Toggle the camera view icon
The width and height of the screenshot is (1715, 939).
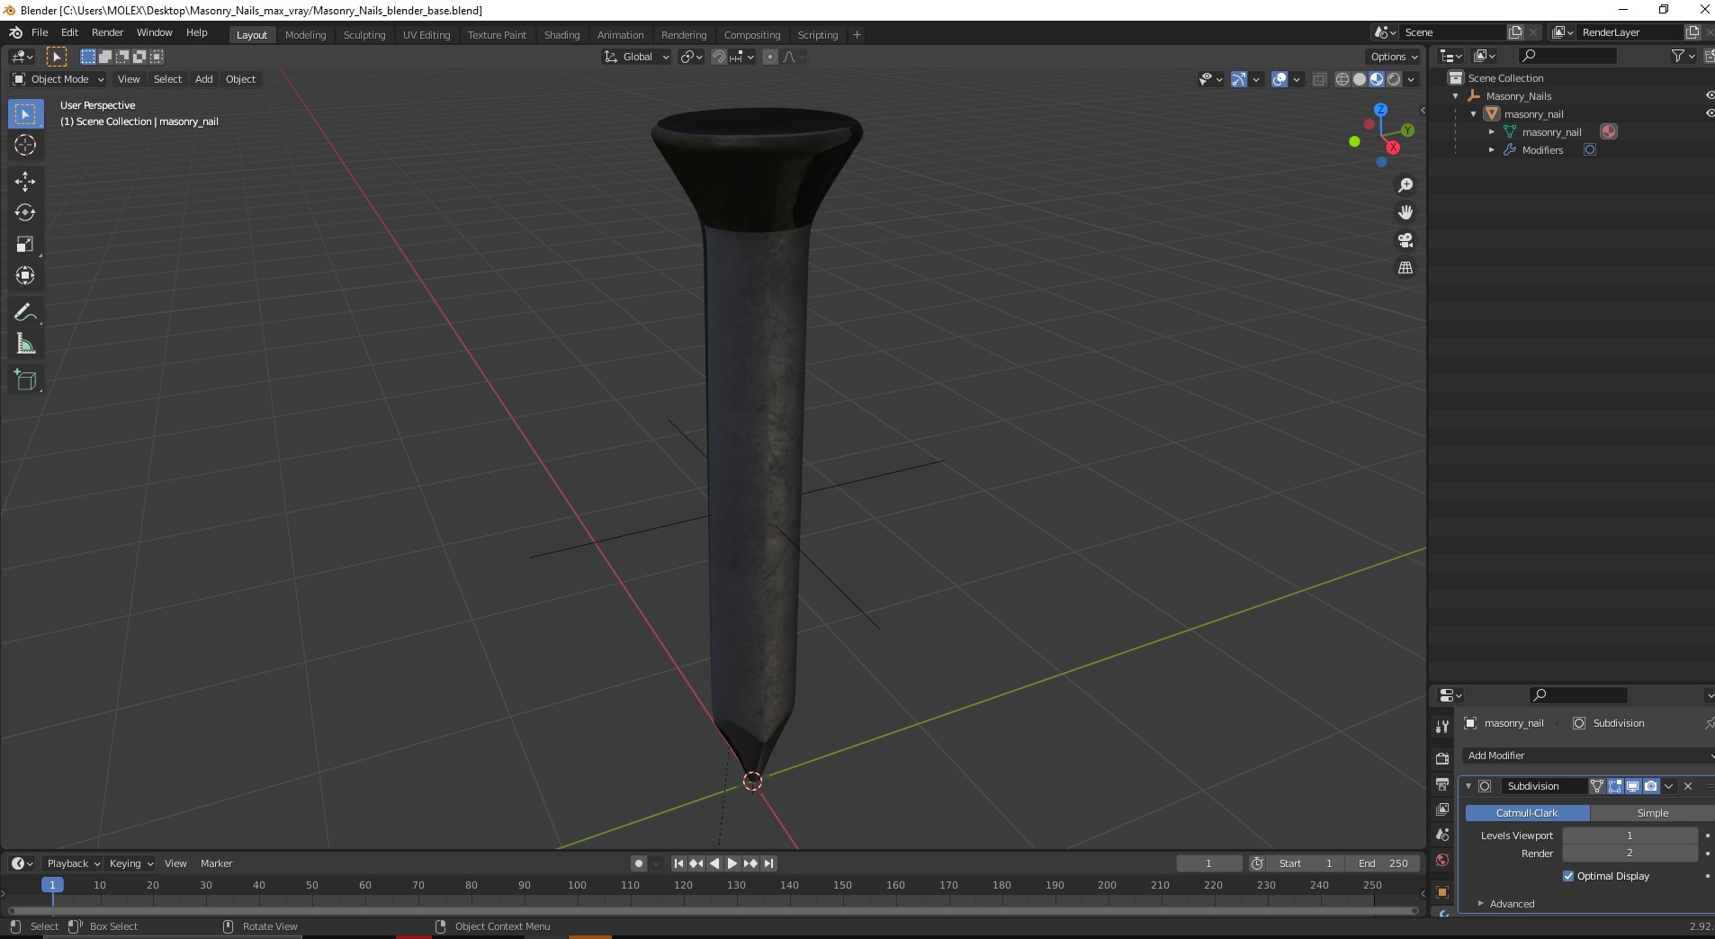click(x=1405, y=240)
